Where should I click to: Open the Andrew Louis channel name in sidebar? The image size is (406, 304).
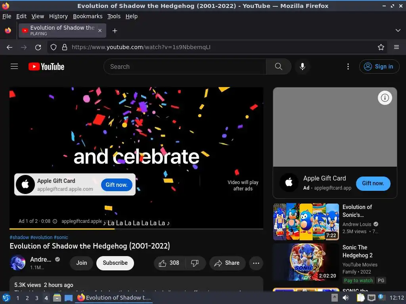(356, 224)
